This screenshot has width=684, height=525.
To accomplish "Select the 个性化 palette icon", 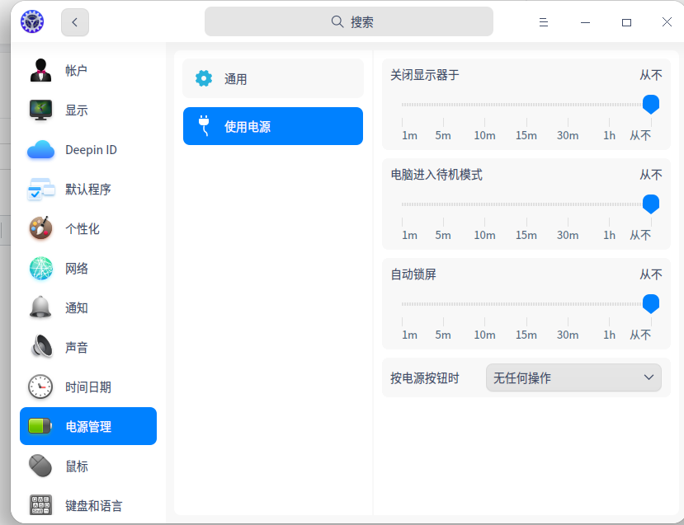I will pos(39,228).
